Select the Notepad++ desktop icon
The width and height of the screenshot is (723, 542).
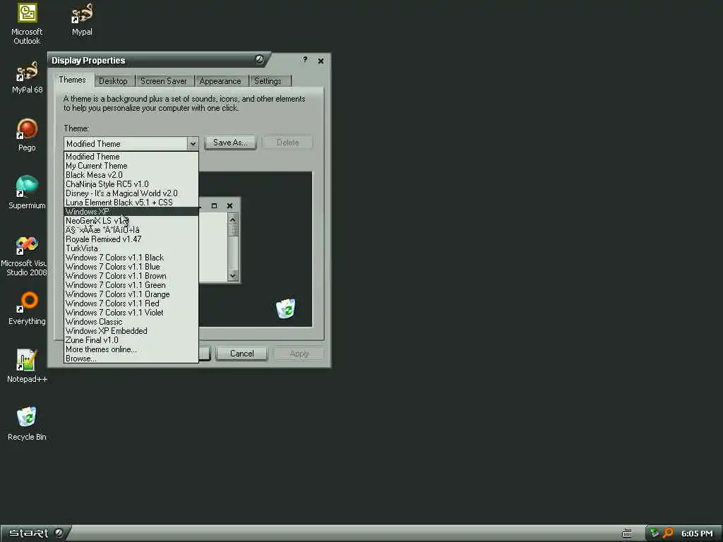pyautogui.click(x=27, y=366)
